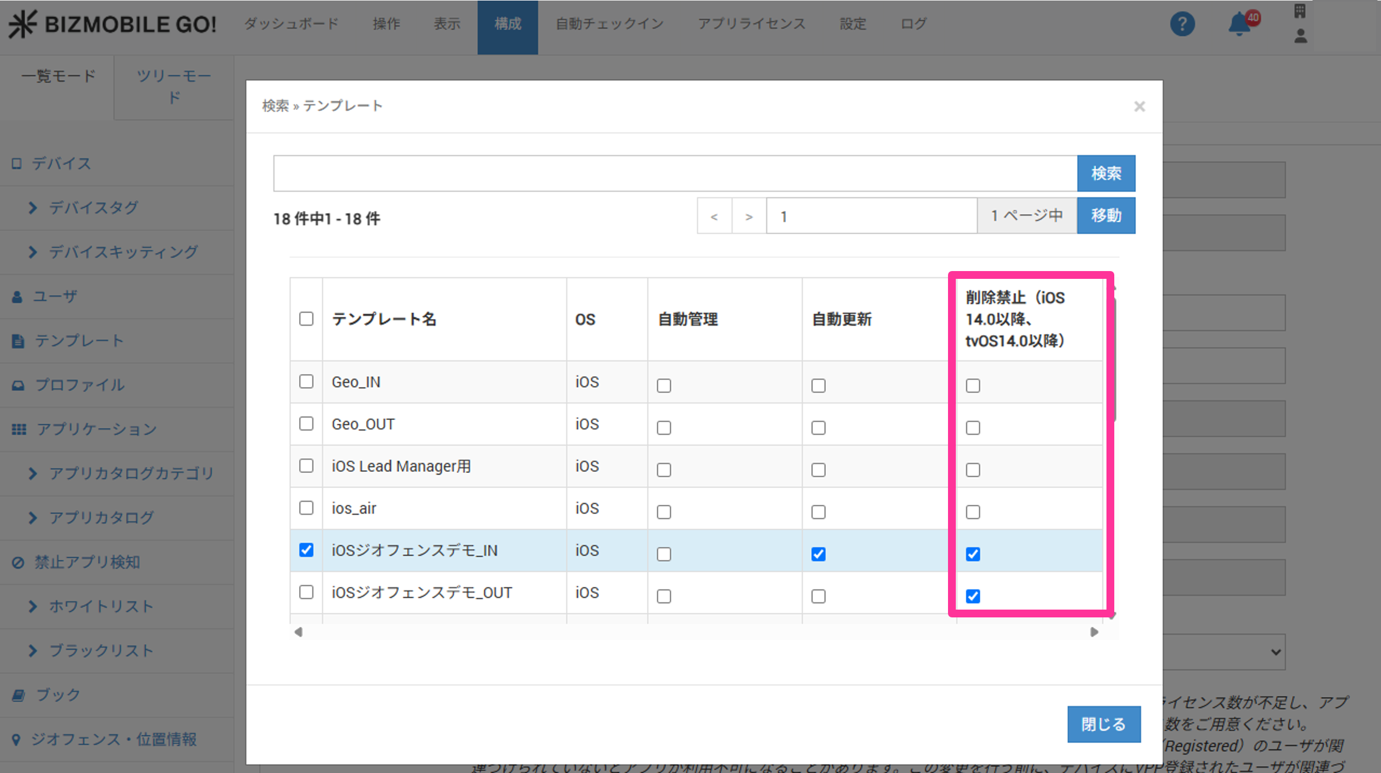The width and height of the screenshot is (1381, 773).
Task: Open the help question mark icon
Action: pos(1182,24)
